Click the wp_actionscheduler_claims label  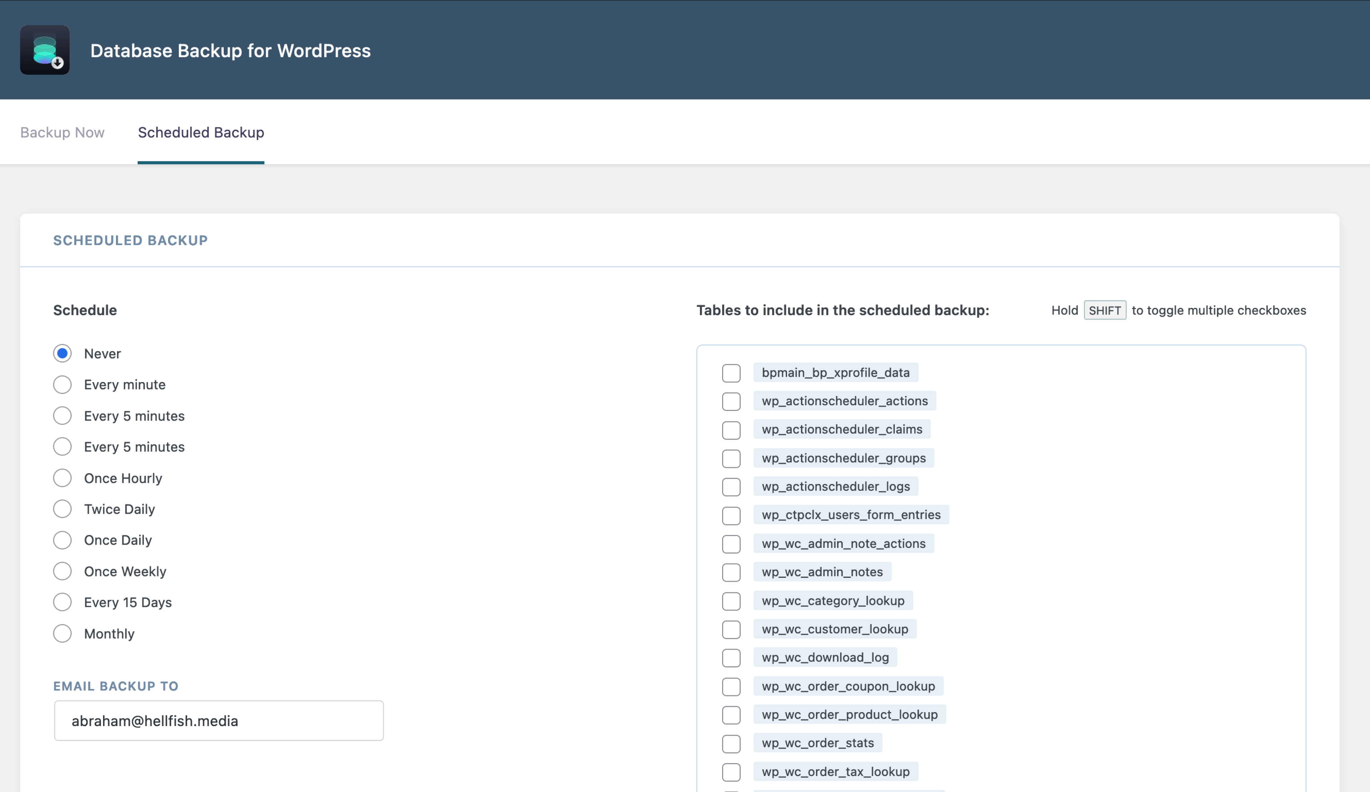842,429
